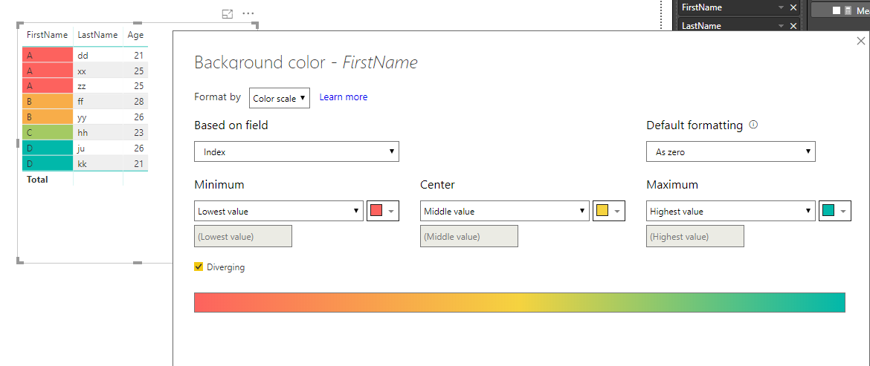Open the Default formatting As zero dropdown
Viewport: 870px width, 366px height.
tap(731, 151)
